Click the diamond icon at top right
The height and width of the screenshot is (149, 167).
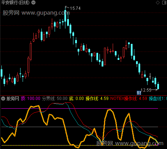[x=158, y=2]
